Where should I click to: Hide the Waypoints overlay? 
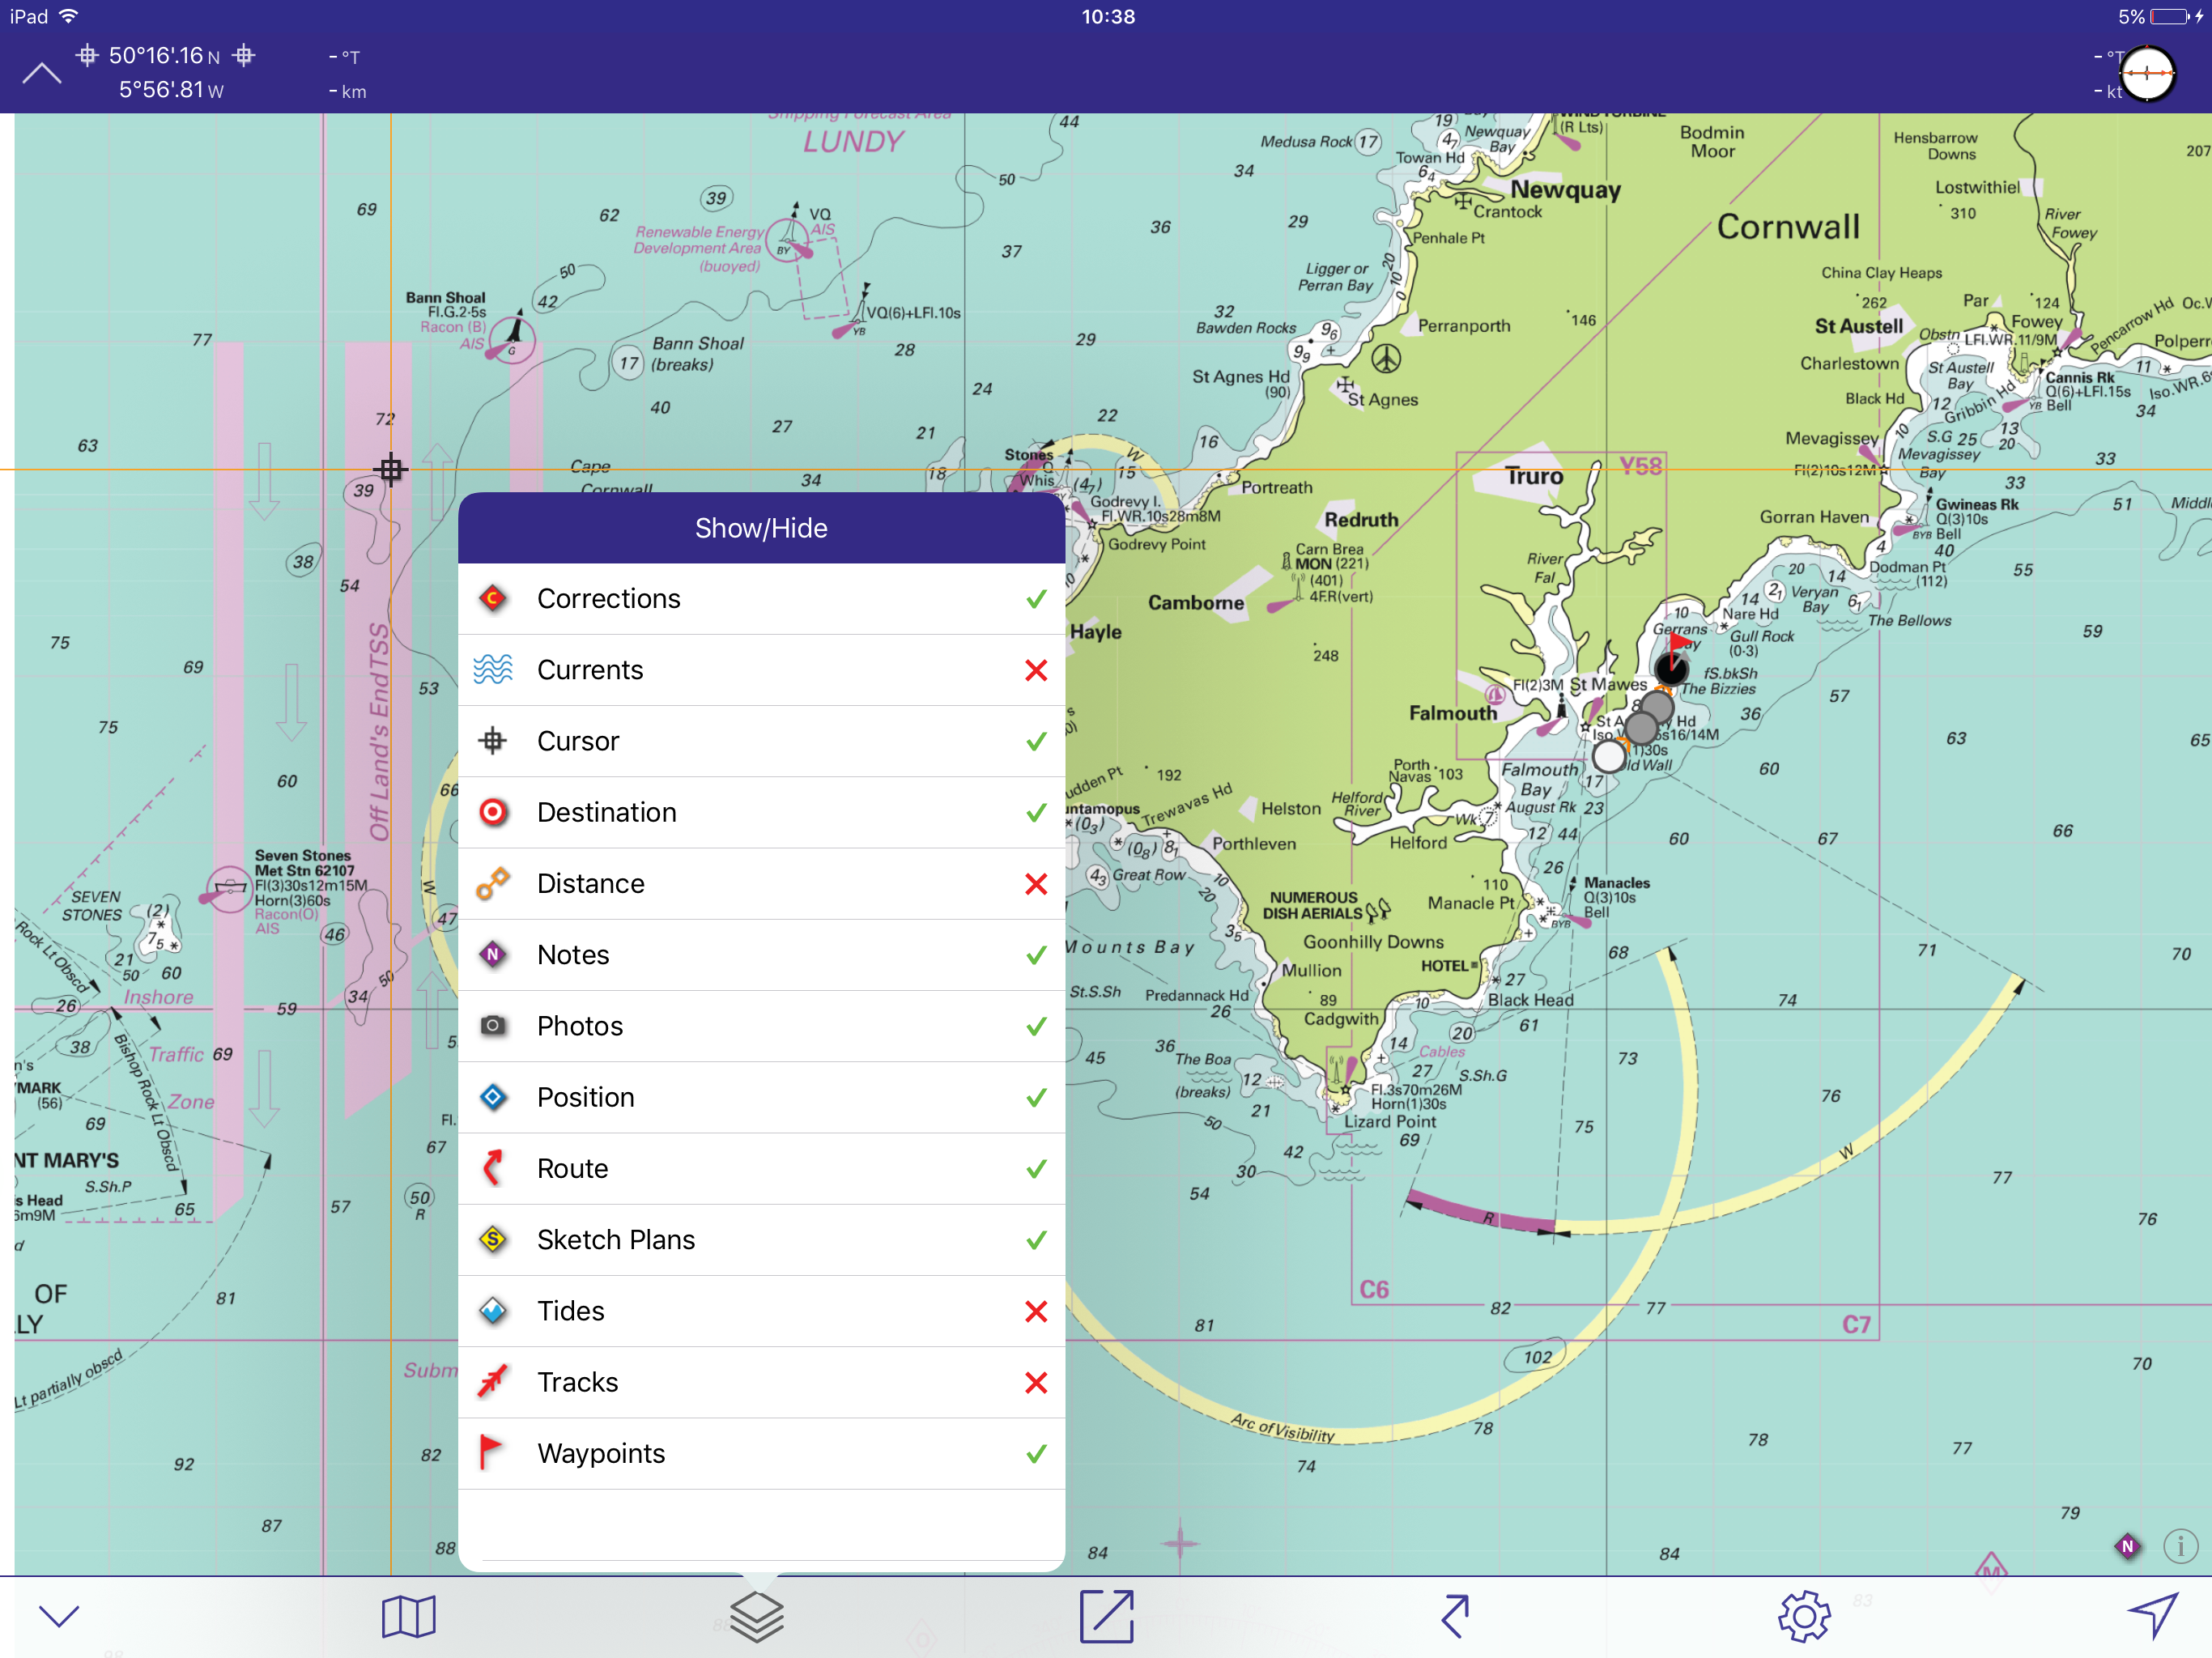click(1036, 1453)
